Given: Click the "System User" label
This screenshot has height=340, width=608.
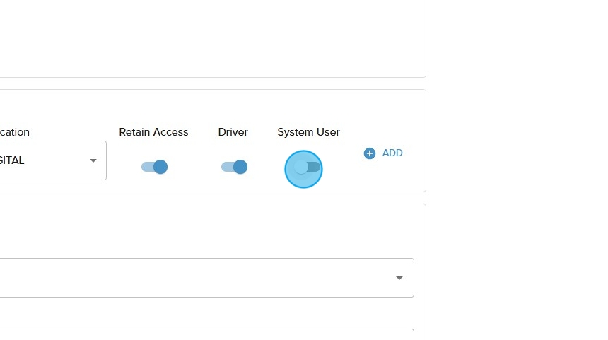Looking at the screenshot, I should (x=308, y=132).
